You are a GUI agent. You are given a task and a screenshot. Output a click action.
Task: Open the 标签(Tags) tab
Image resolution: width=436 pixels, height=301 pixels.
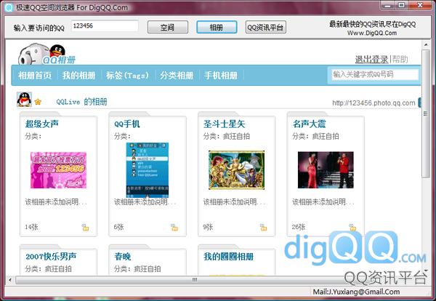[x=127, y=76]
